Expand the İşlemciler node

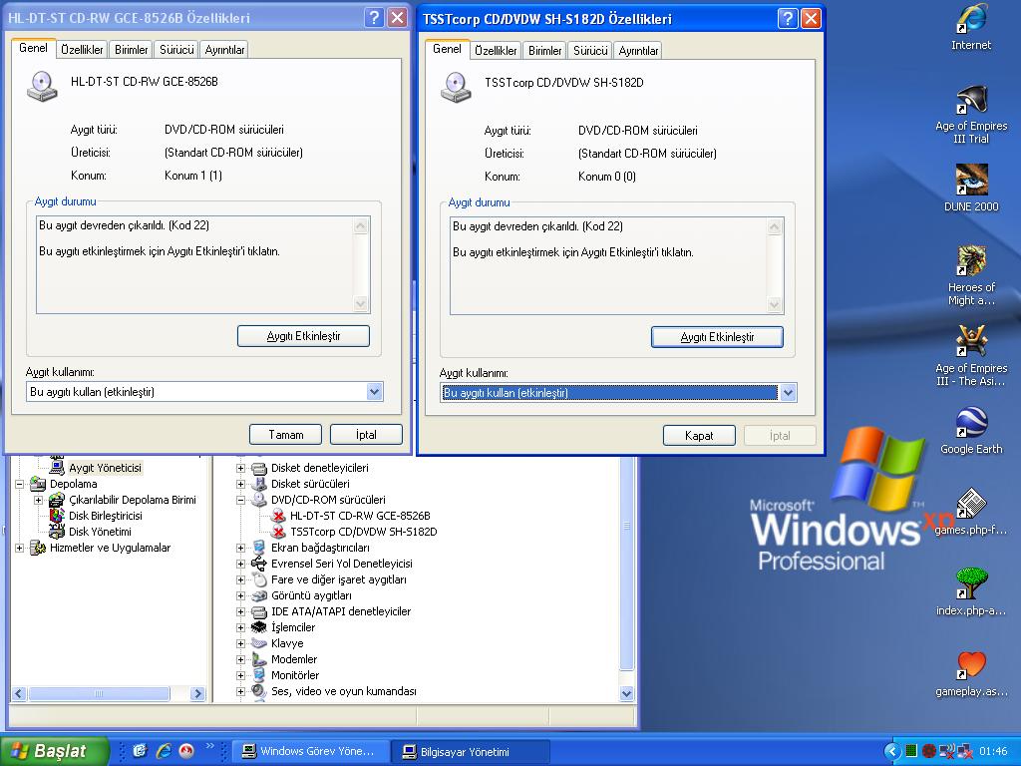[x=240, y=628]
